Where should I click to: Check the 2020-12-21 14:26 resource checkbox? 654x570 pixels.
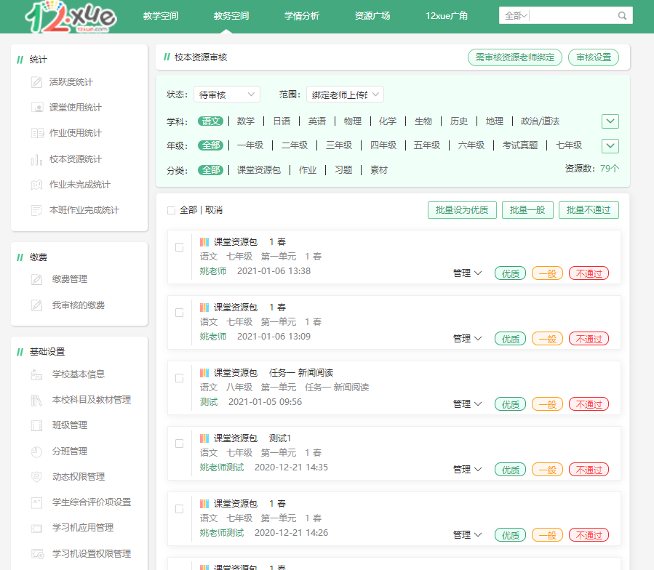[180, 509]
